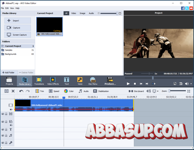Viewport: 194px width, 150px height.
Task: Open the Media Library section
Action: 25,81
